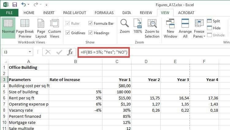Click the $80,00 cell
Screen dimensions: 230x130
tap(117, 86)
